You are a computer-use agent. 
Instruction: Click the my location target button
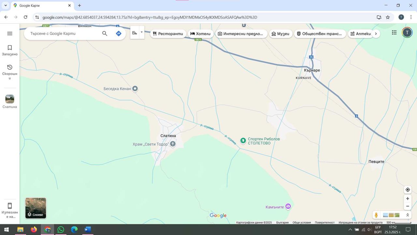[x=408, y=190]
